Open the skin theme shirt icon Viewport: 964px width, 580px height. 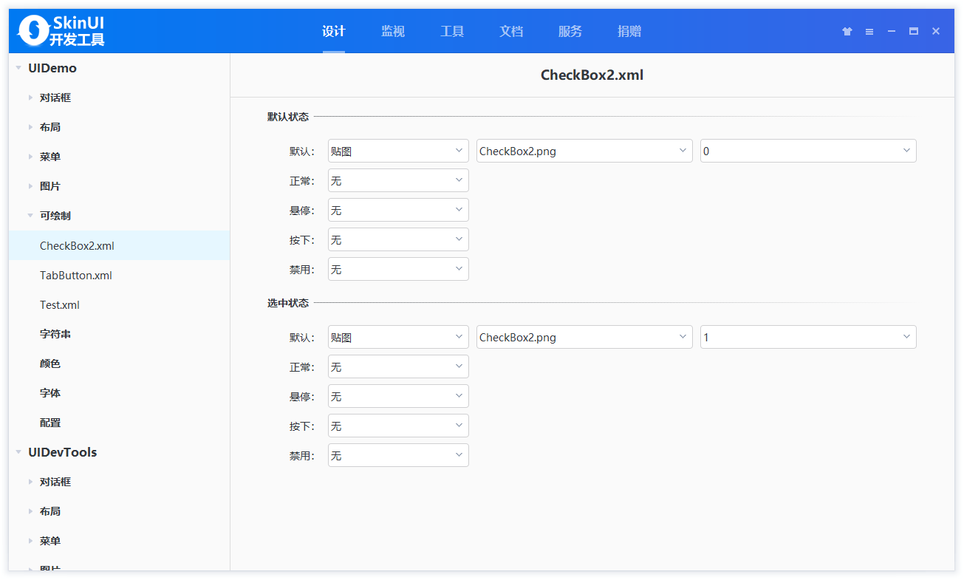coord(847,31)
